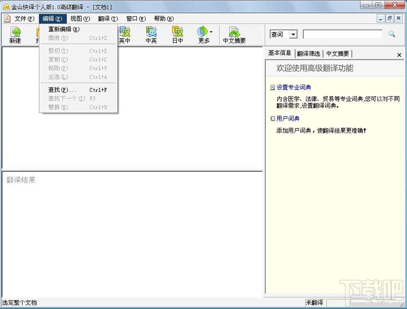Close the open 编辑(E) menu header
407x309 pixels.
[53, 19]
